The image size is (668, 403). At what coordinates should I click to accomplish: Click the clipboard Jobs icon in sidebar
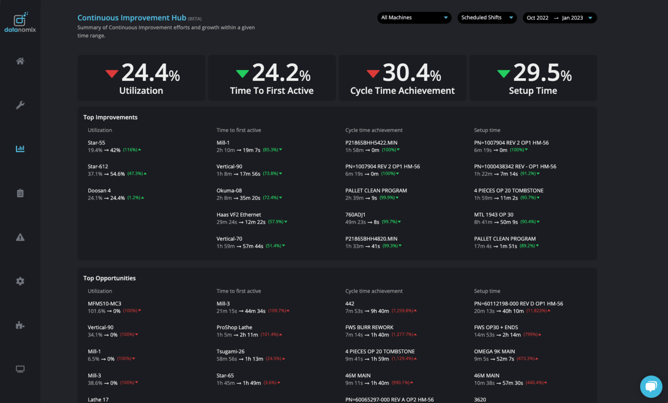[x=20, y=193]
